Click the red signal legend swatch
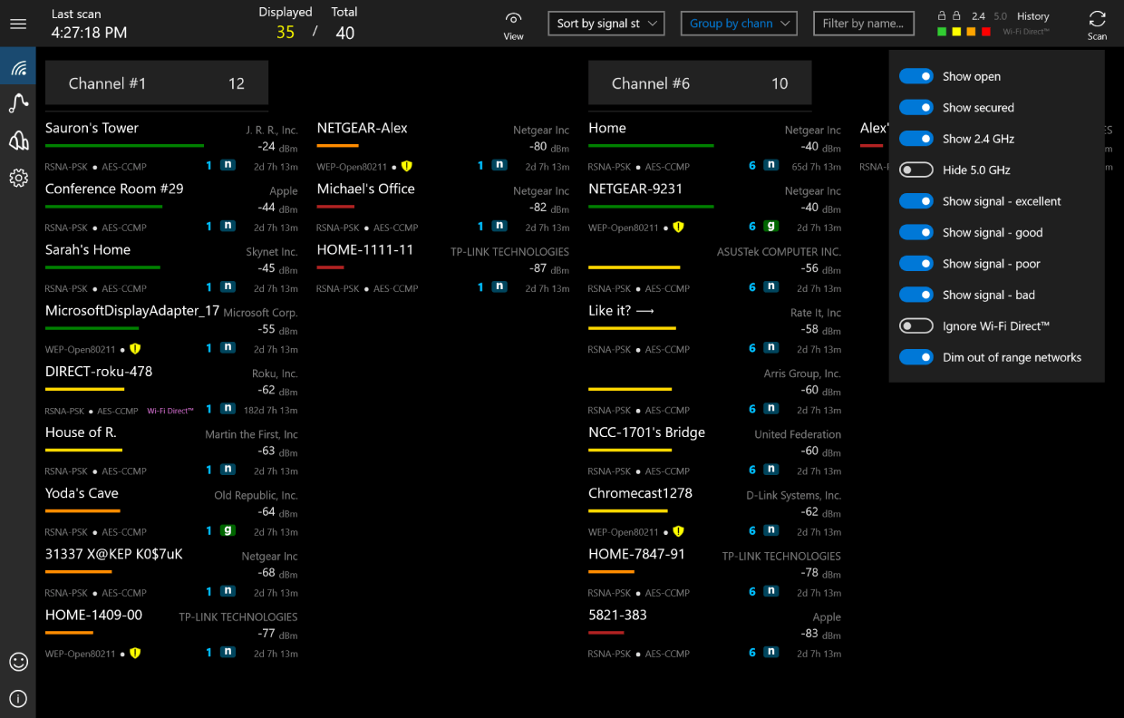 984,30
